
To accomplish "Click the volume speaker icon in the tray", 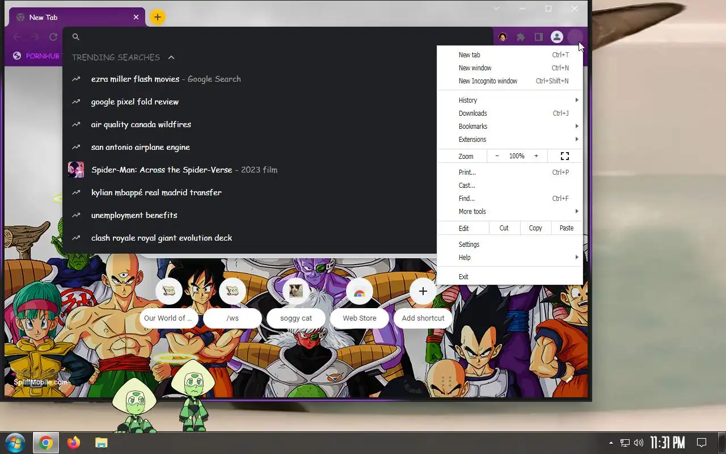I will coord(639,443).
